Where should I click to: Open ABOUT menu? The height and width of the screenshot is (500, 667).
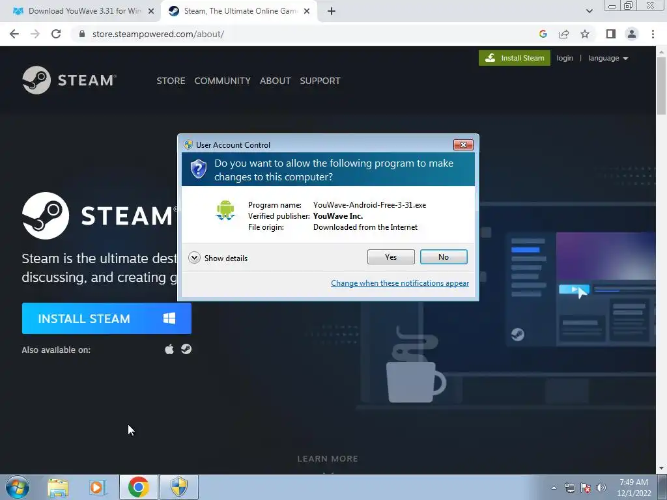(276, 81)
